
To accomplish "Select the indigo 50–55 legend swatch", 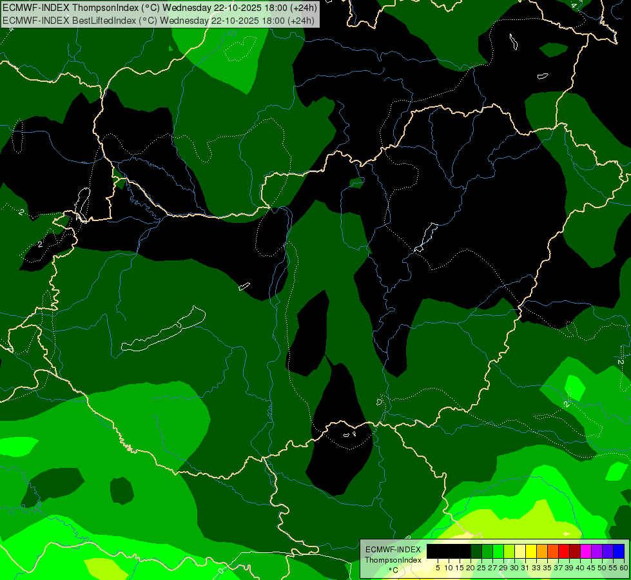I will pos(608,551).
